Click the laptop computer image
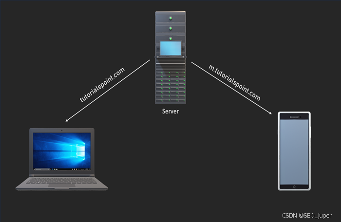 (62, 159)
